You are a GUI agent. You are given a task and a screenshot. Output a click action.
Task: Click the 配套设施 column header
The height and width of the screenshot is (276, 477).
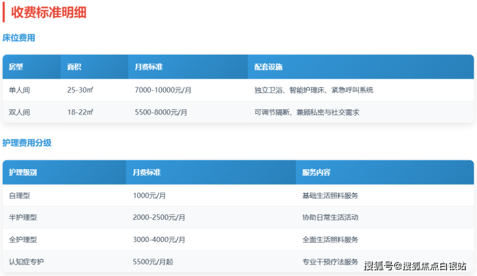click(268, 67)
